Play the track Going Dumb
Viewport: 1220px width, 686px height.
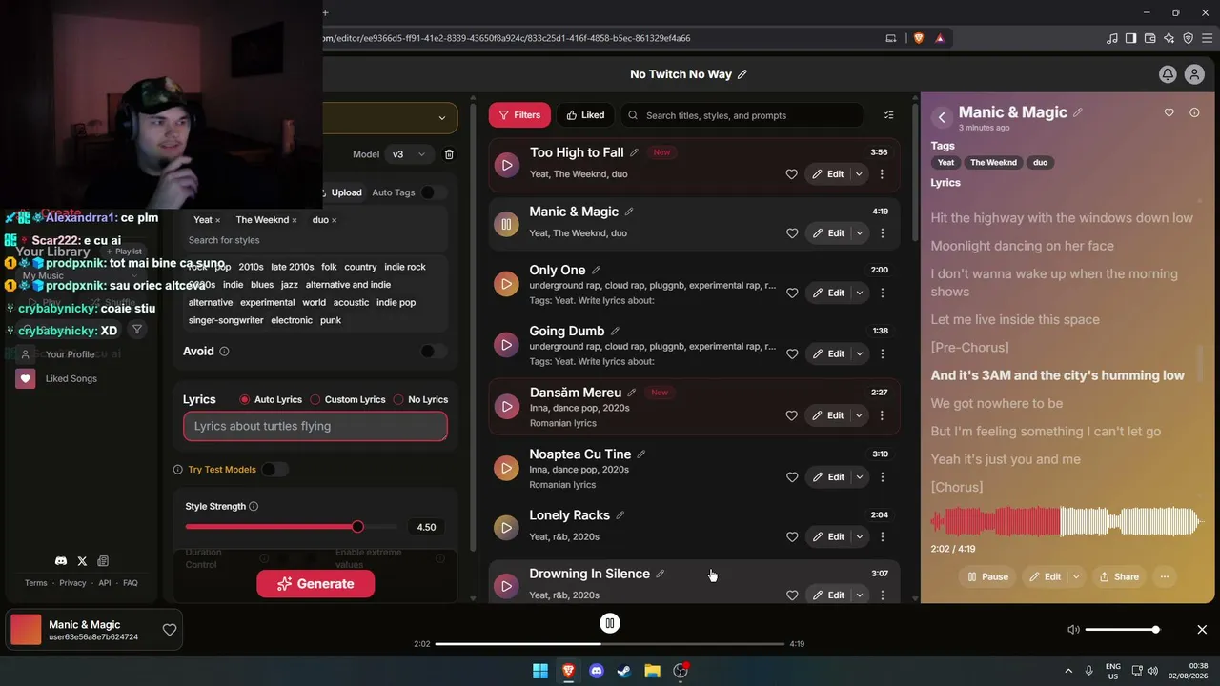(506, 345)
